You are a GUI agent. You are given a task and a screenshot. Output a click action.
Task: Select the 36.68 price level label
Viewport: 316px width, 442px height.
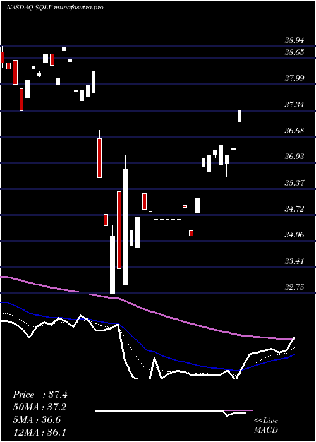[295, 131]
